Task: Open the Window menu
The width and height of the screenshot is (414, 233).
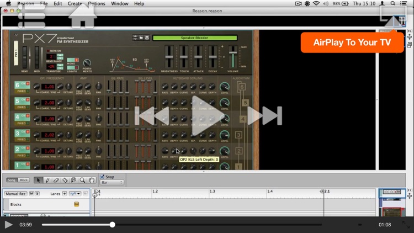Action: click(x=120, y=3)
